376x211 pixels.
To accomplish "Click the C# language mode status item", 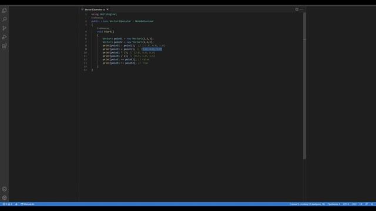I will pos(361,204).
